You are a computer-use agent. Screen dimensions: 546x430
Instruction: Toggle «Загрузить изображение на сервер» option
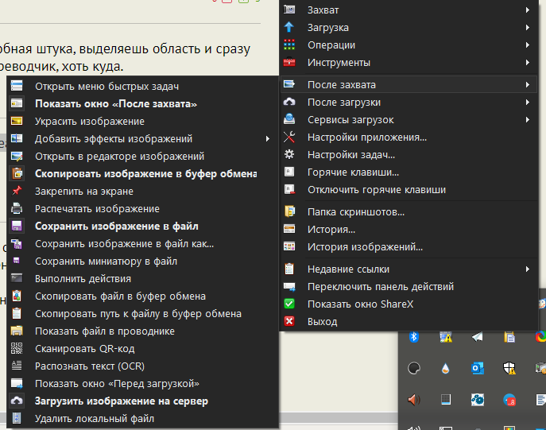(121, 401)
